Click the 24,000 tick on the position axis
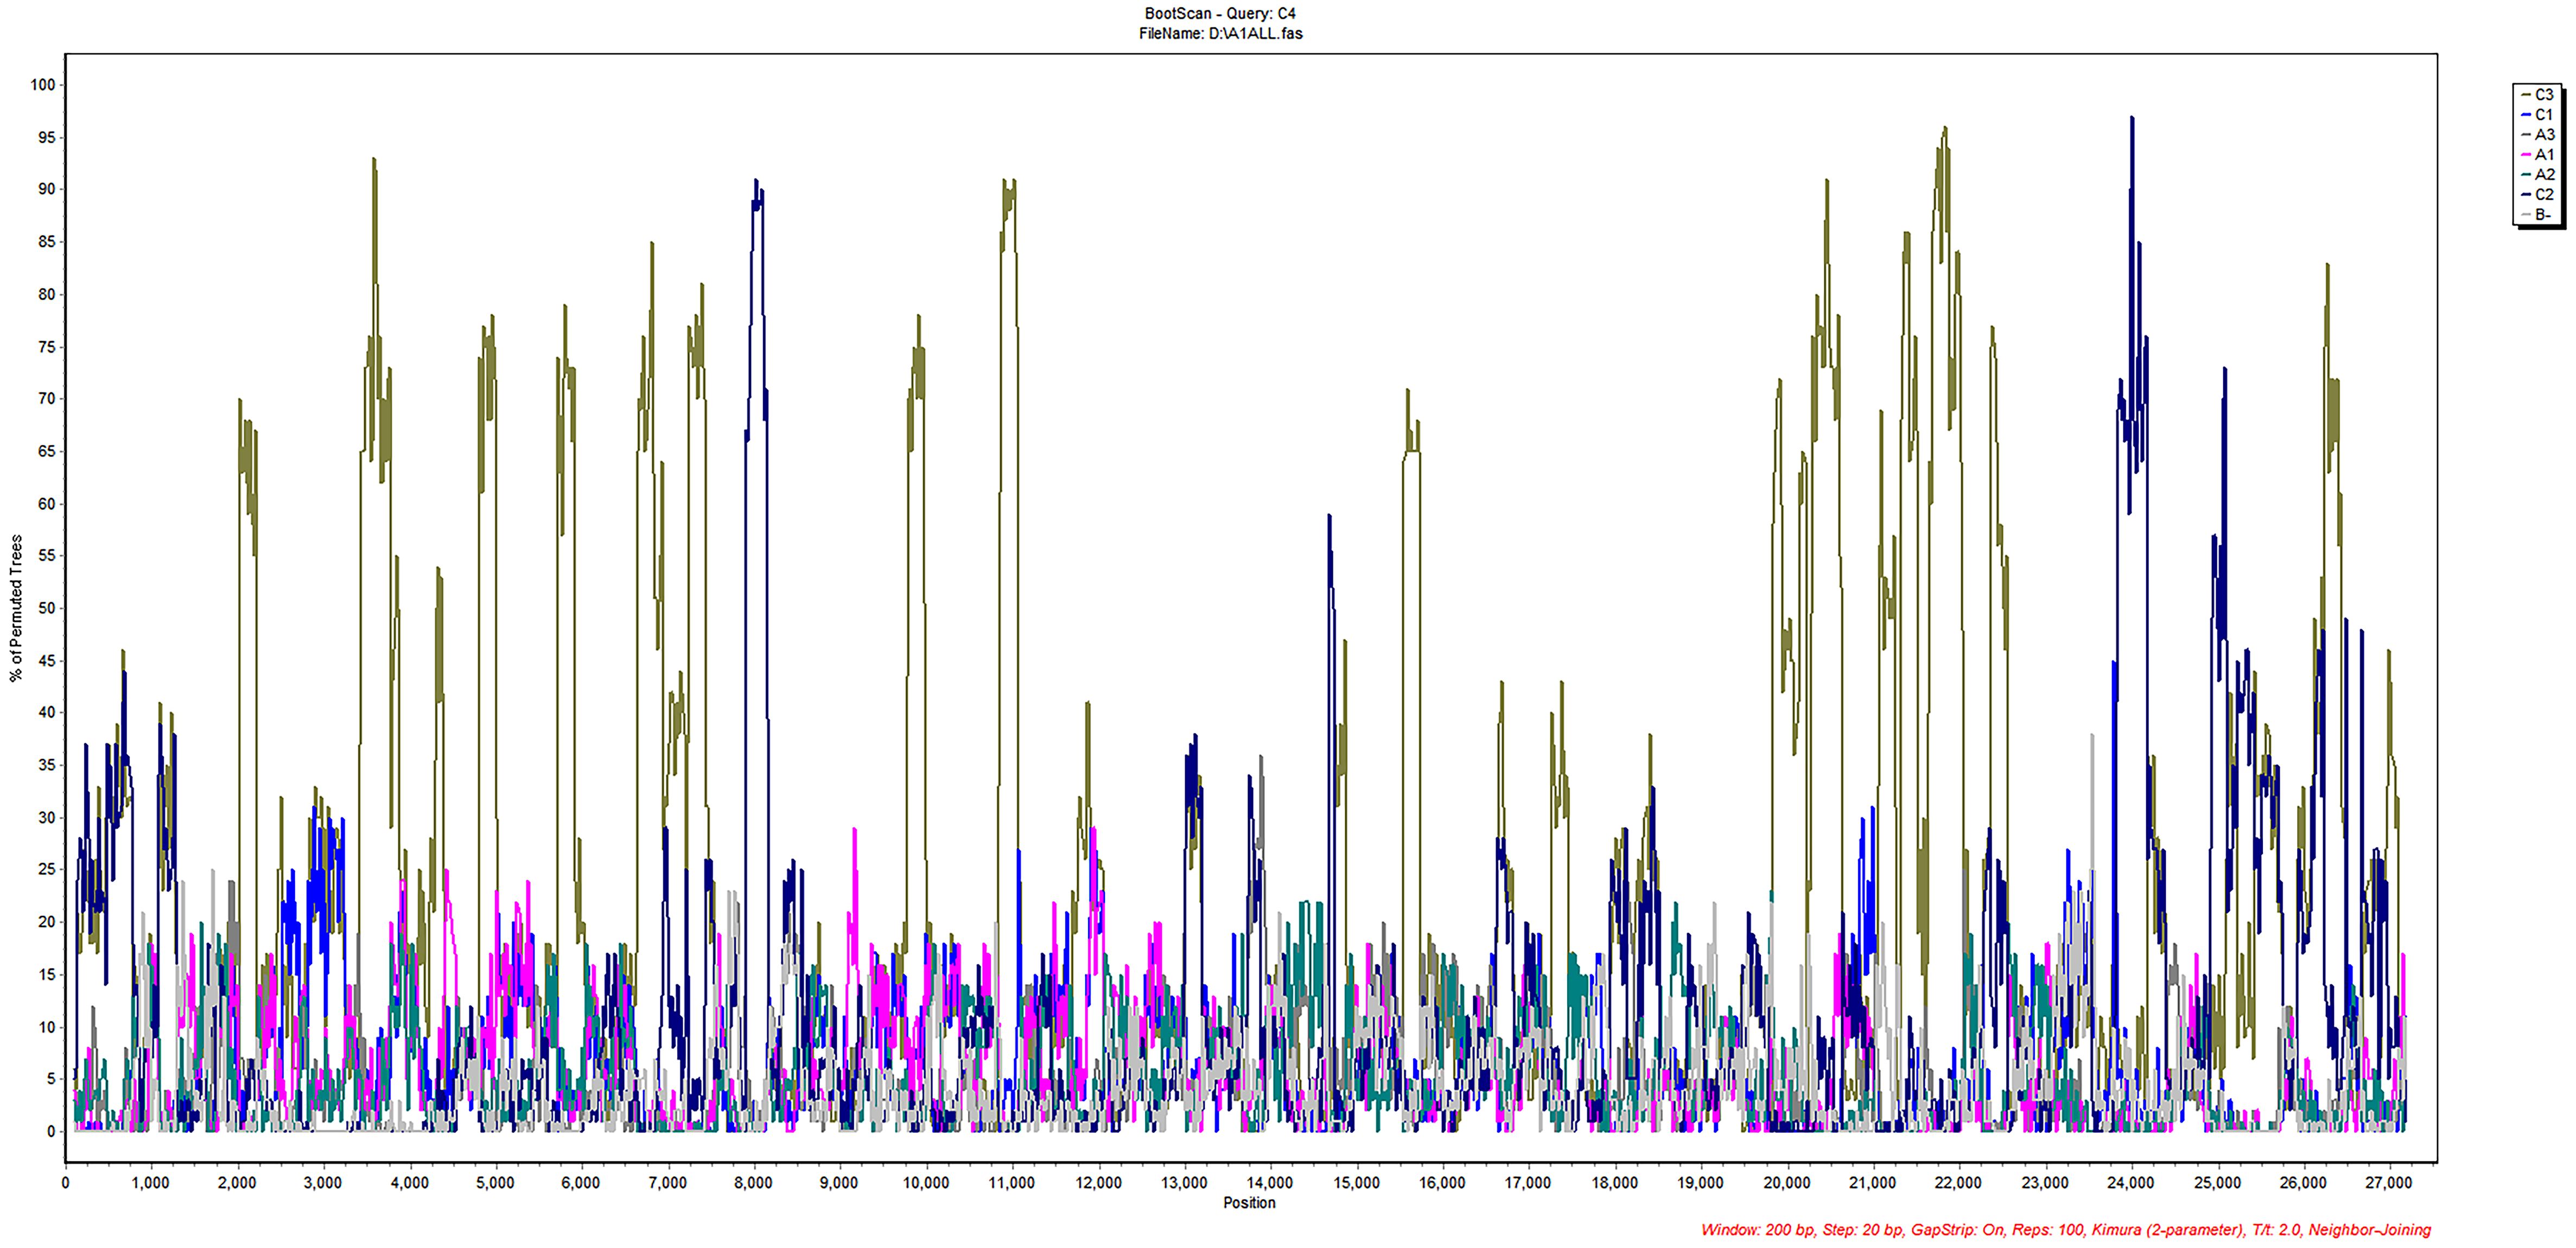Viewport: 2576px width, 1248px height. 2131,1183
